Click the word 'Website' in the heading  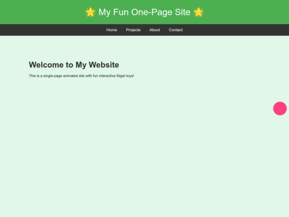point(104,65)
